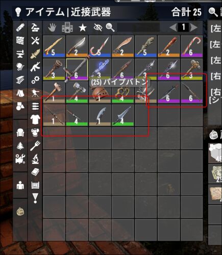
Task: Click the item search text field
Action: pos(138,27)
